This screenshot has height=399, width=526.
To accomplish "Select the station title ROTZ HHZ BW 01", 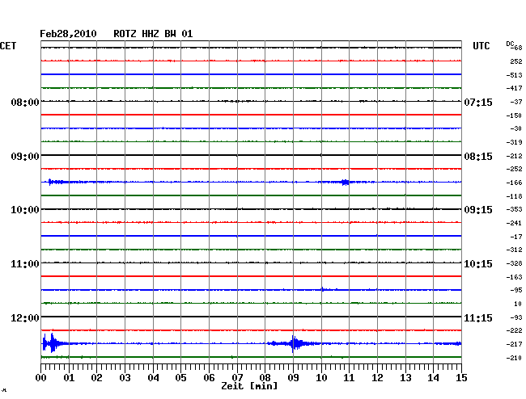I will pyautogui.click(x=153, y=34).
